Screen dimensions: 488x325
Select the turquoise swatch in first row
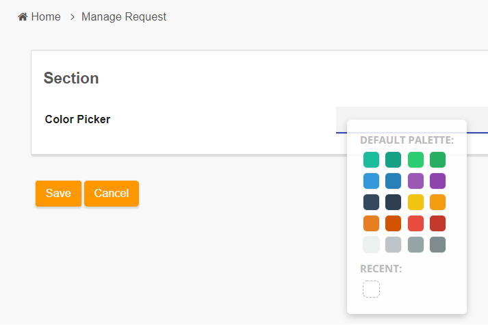tap(371, 159)
